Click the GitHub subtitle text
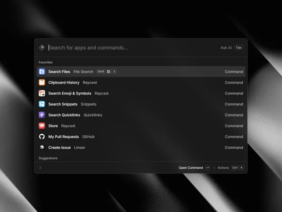 (88, 136)
